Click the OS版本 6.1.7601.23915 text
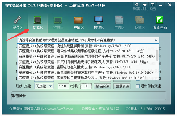The height and width of the screenshot is (116, 177). coord(145,109)
